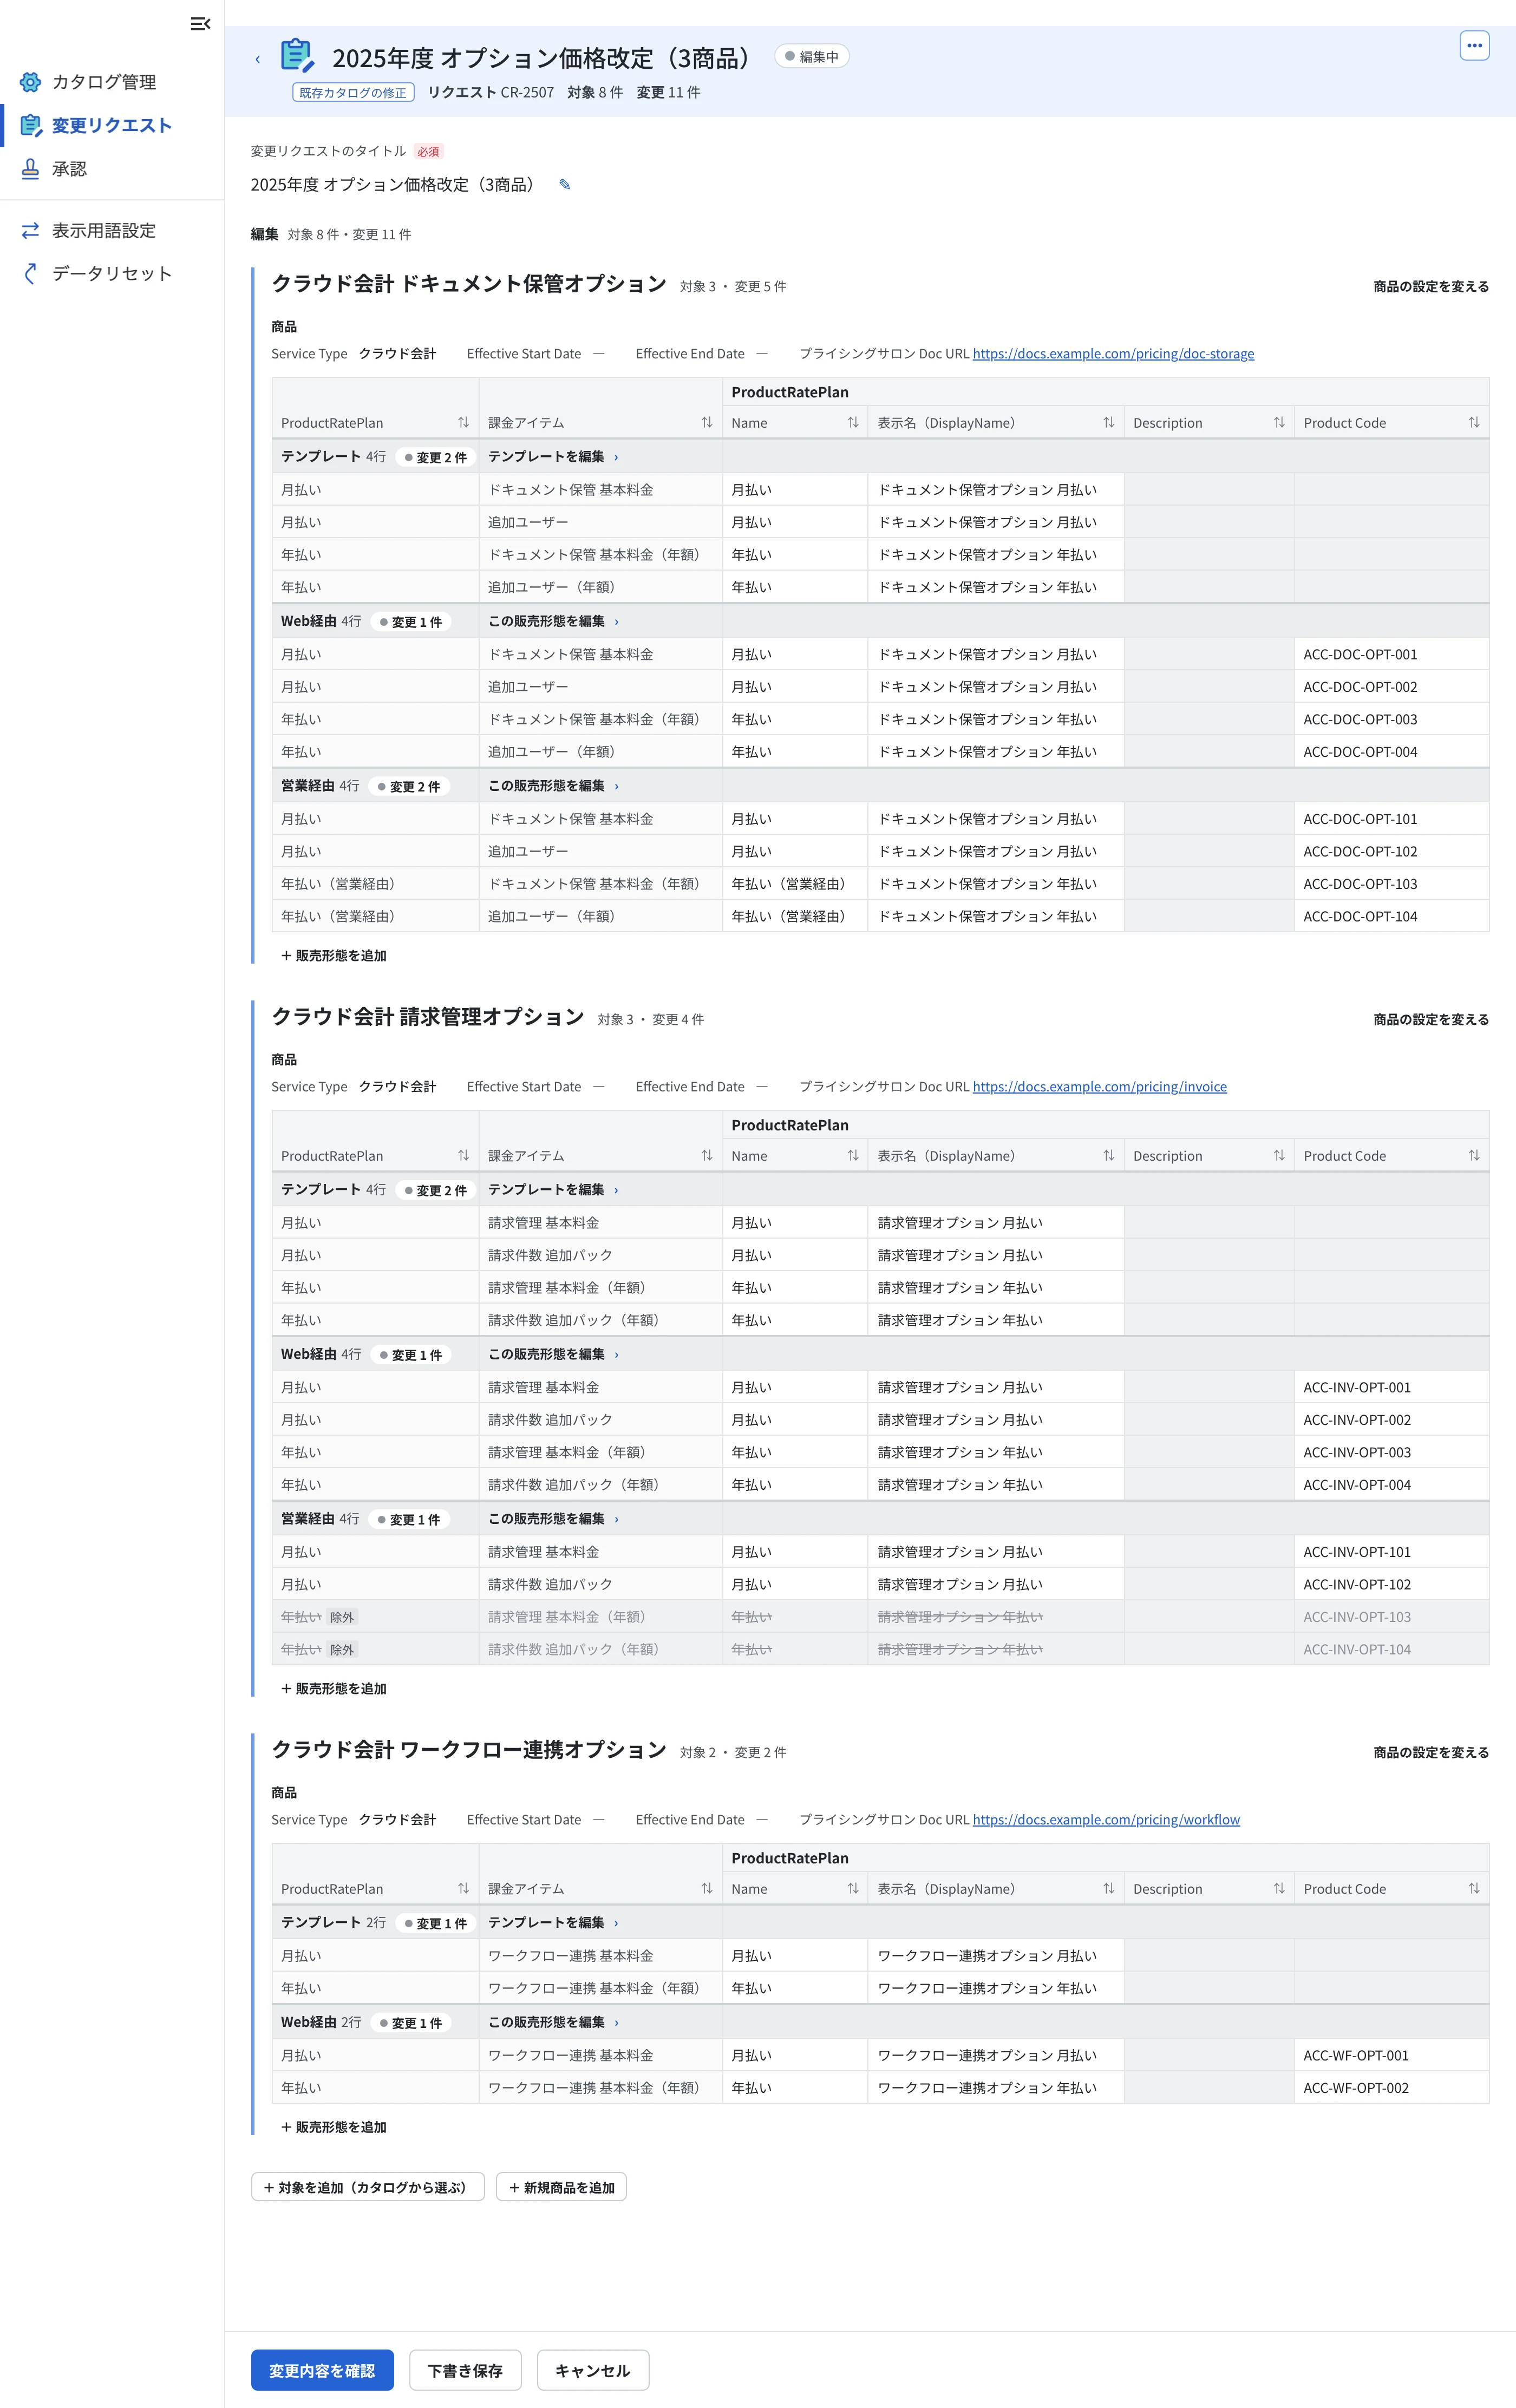
Task: Click the 変更リクエスト clipboard icon in sidebar
Action: [x=31, y=125]
